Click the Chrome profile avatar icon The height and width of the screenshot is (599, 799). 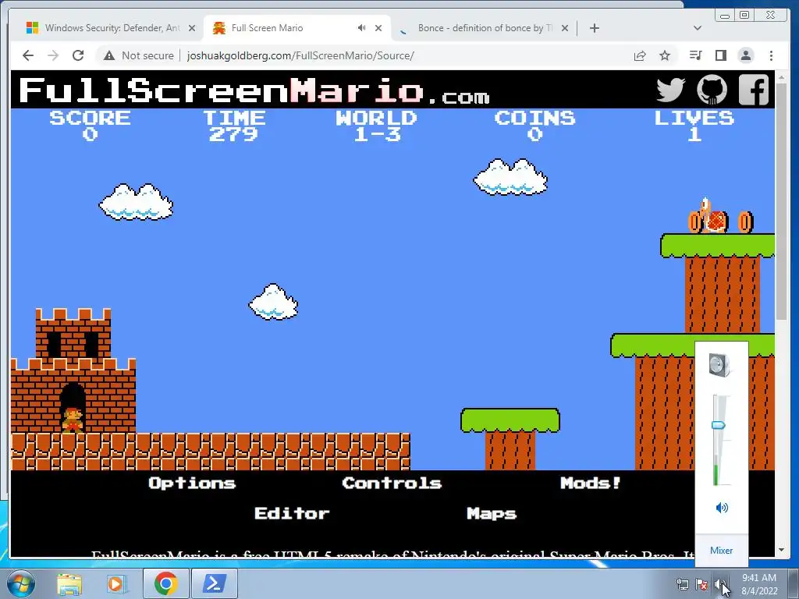coord(745,55)
